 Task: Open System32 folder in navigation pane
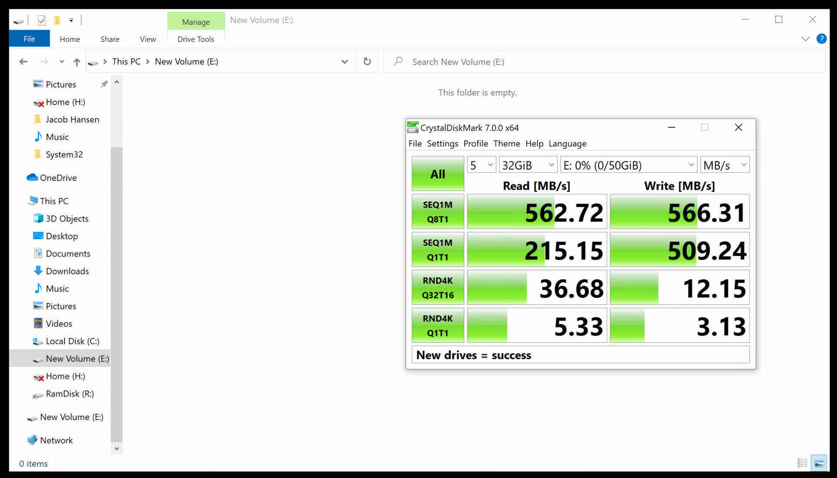tap(64, 154)
